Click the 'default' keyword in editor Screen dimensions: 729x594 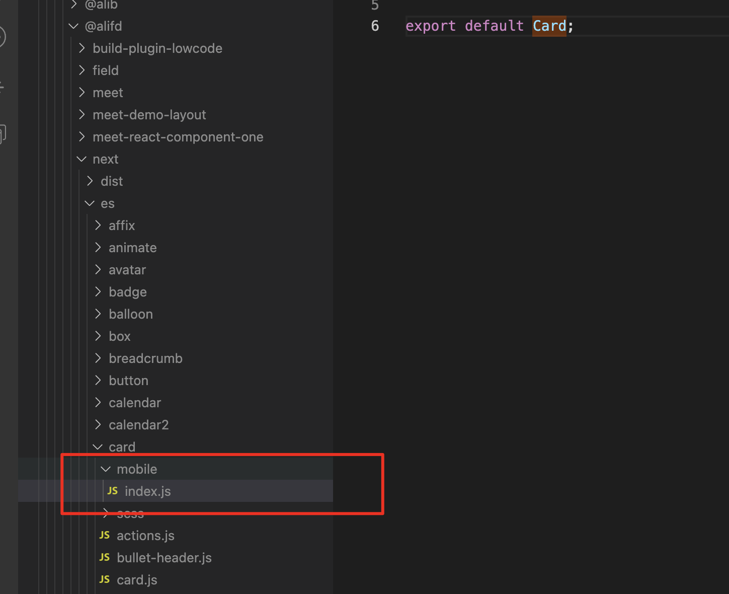(x=494, y=26)
